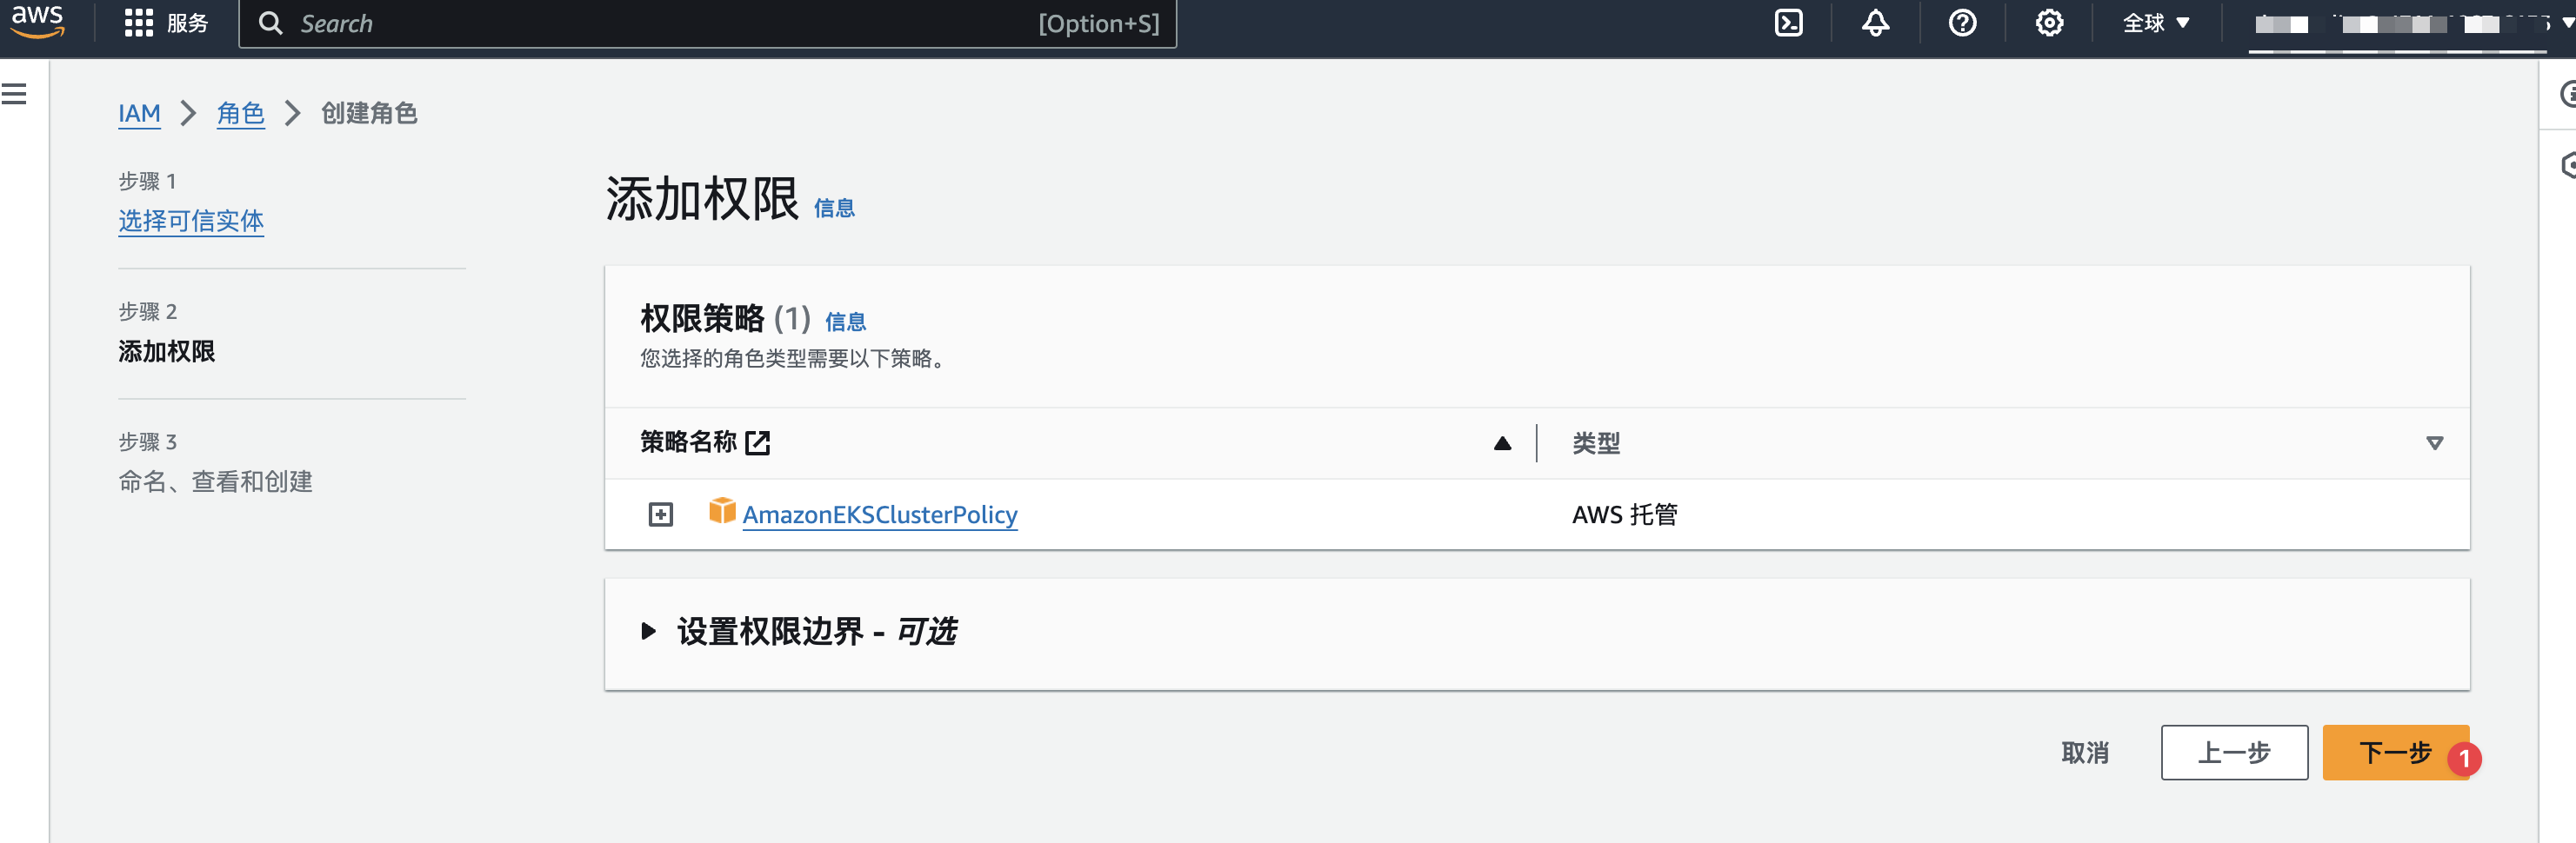Click the AWS 托管 type cell
The height and width of the screenshot is (843, 2576).
click(1625, 515)
